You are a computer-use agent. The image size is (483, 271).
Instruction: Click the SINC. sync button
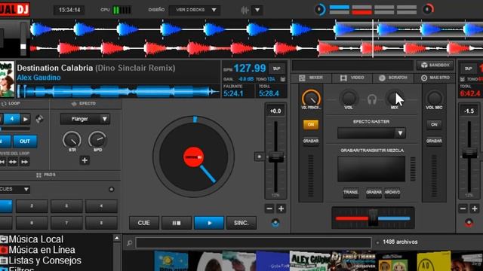pyautogui.click(x=241, y=223)
